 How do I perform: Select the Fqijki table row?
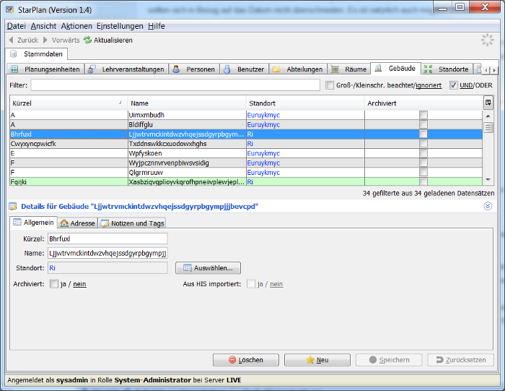(x=246, y=182)
